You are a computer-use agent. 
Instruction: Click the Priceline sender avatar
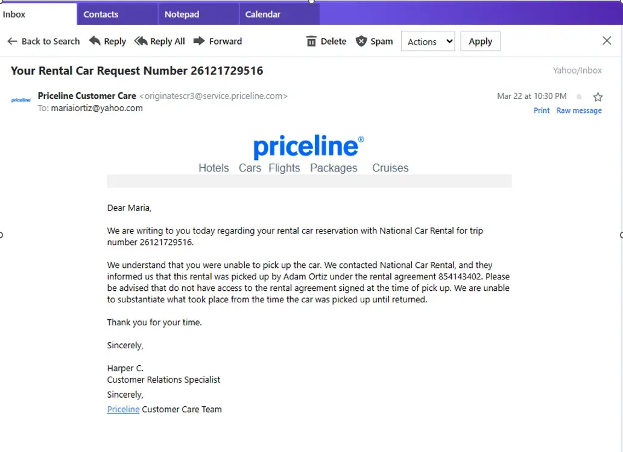[x=21, y=100]
